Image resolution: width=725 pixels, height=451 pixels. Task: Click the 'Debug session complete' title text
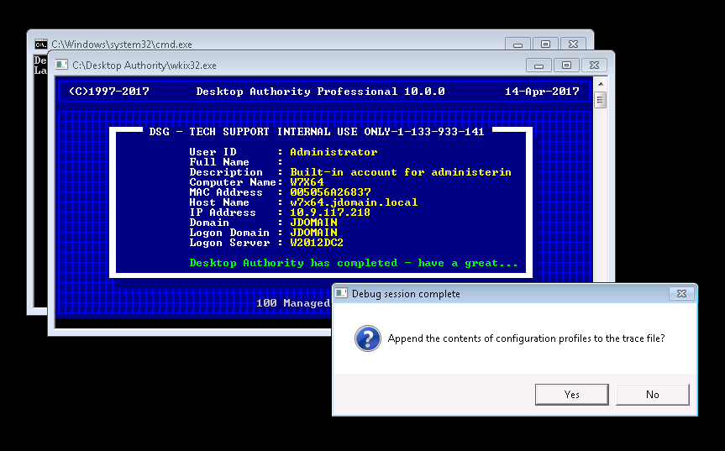(406, 294)
